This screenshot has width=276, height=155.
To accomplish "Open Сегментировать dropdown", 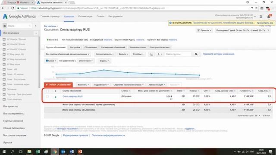I will [x=104, y=54].
